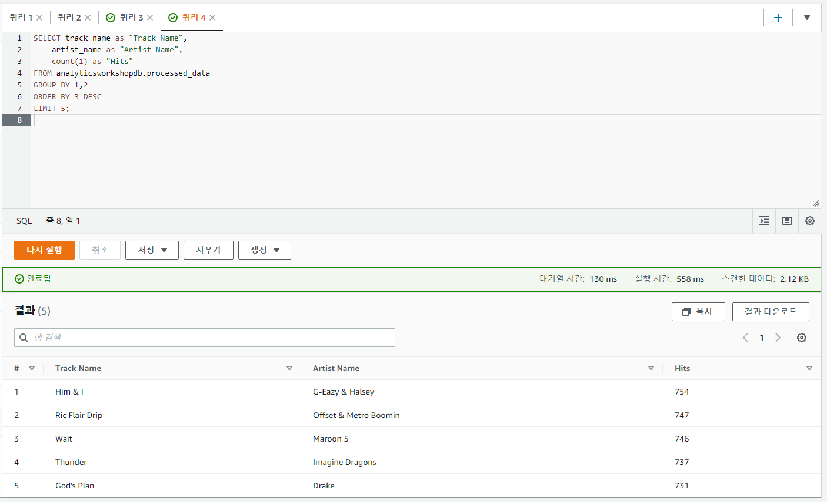827x502 pixels.
Task: Open the 저장 dropdown button
Action: click(x=152, y=250)
